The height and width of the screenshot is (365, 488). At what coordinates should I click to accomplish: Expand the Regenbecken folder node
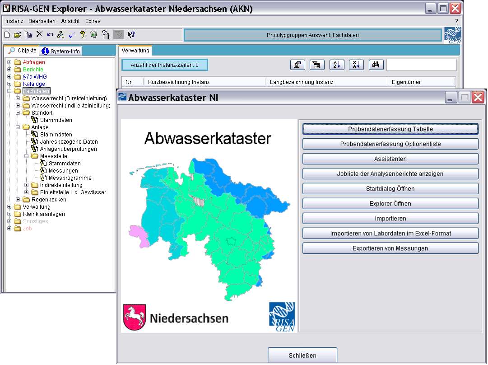pos(18,200)
